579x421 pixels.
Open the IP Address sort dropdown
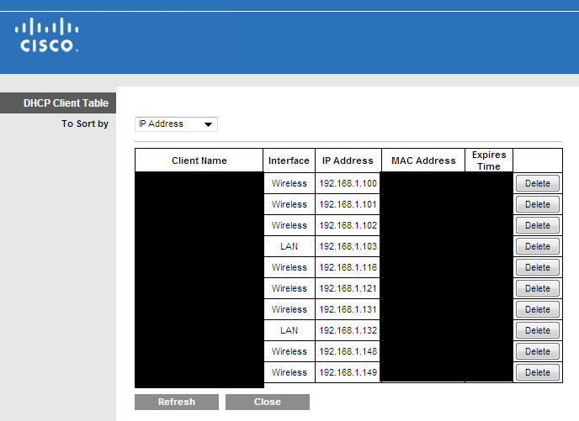(176, 124)
